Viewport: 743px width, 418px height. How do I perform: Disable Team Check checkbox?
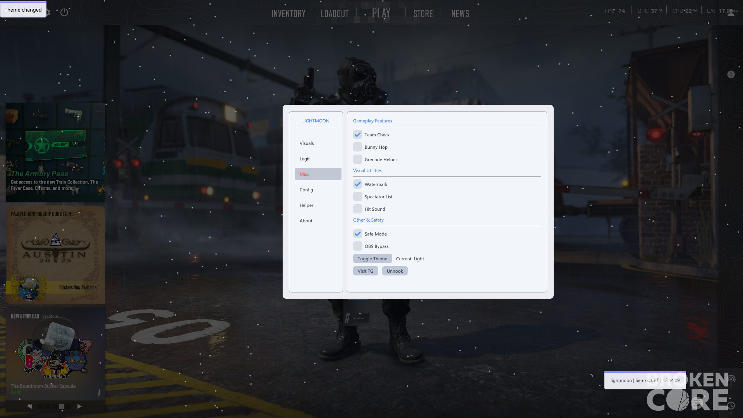point(358,135)
